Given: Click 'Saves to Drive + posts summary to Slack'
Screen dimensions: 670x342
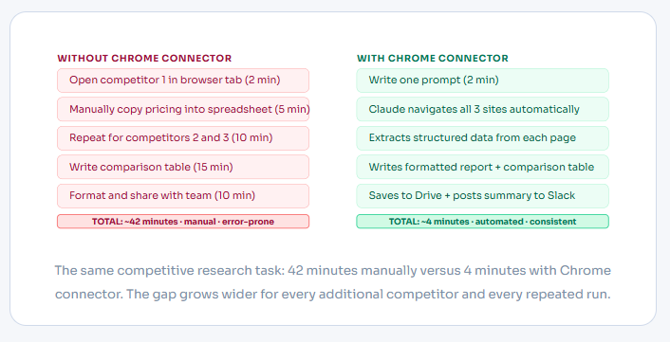Looking at the screenshot, I should (x=482, y=196).
